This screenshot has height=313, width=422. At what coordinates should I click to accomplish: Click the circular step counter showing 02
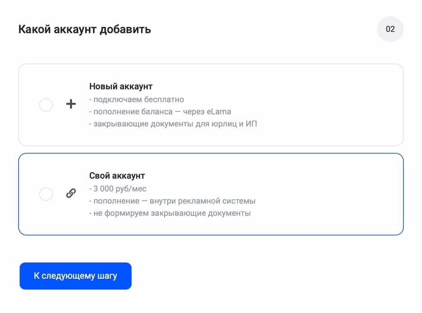tap(390, 29)
